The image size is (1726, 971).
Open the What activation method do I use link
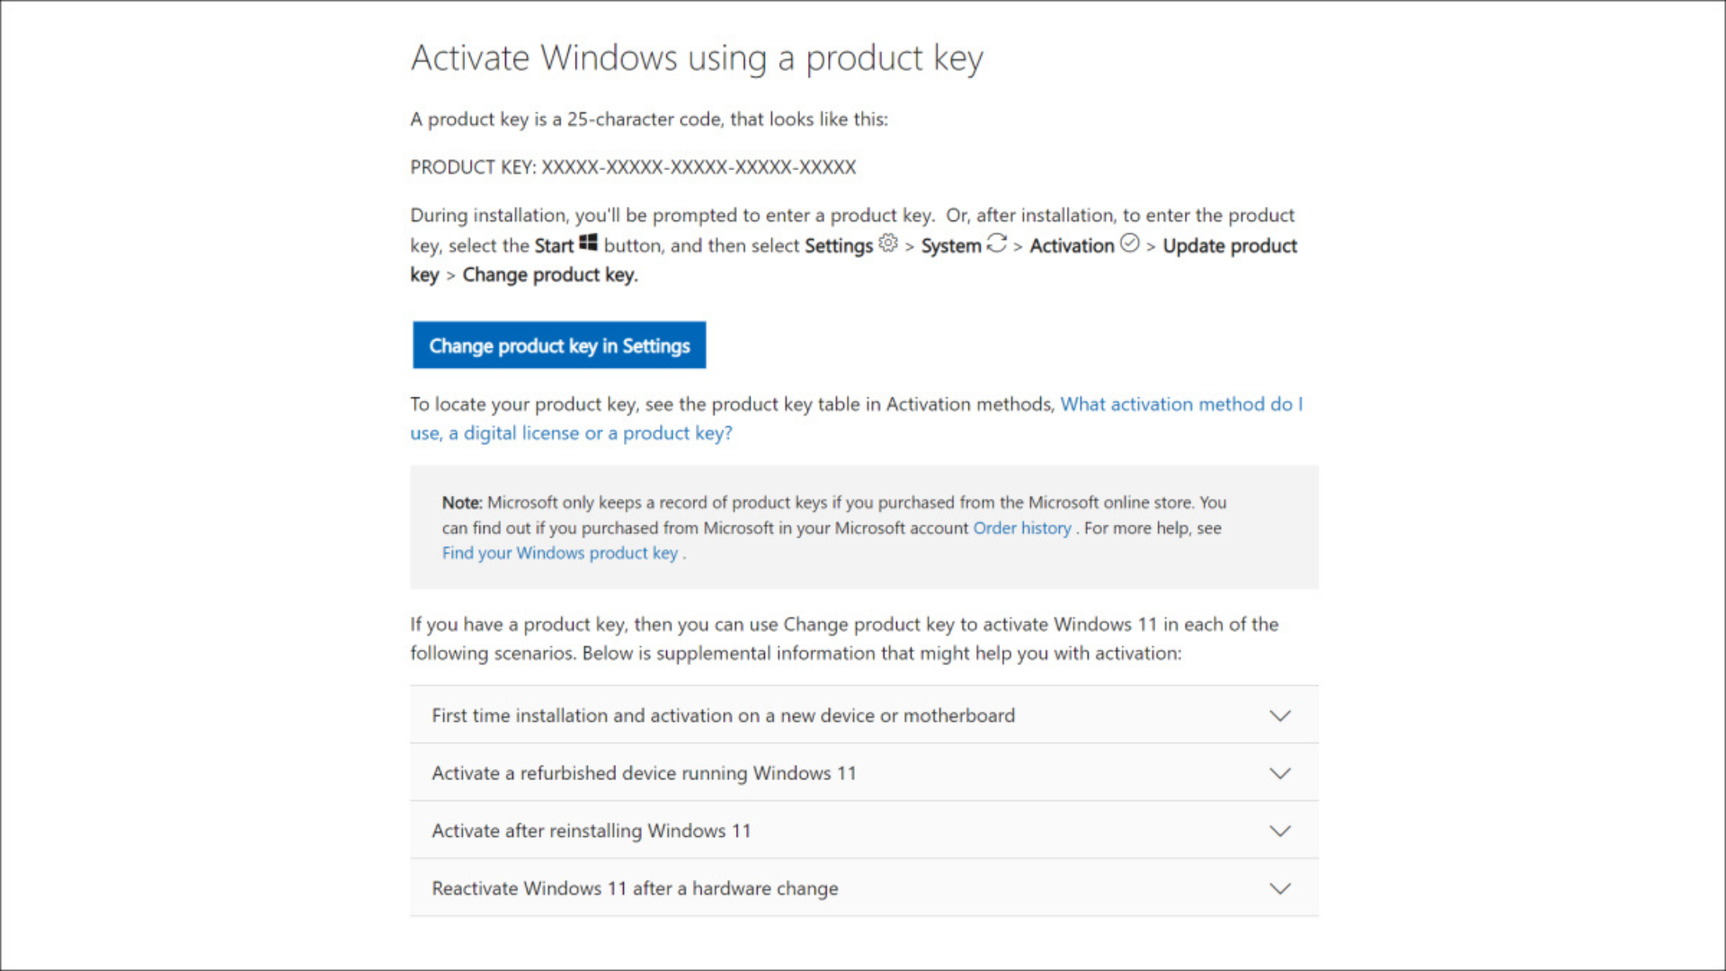tap(1180, 404)
